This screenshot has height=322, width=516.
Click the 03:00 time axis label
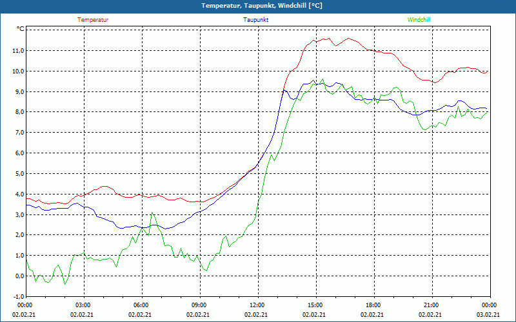(83, 305)
